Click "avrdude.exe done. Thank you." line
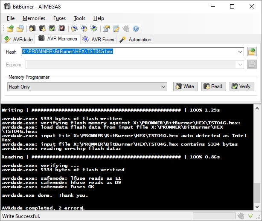 click(x=45, y=195)
